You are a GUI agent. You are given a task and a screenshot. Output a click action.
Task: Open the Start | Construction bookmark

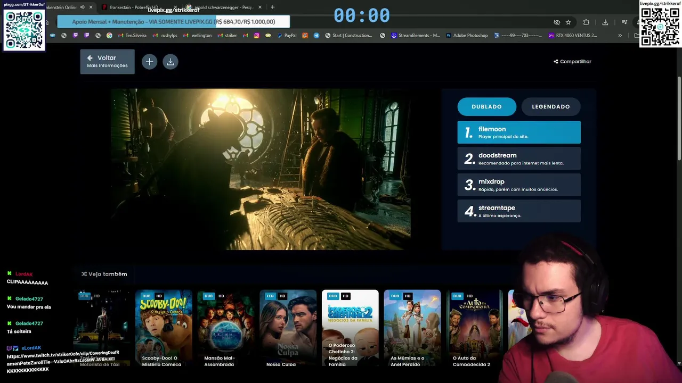pos(349,36)
